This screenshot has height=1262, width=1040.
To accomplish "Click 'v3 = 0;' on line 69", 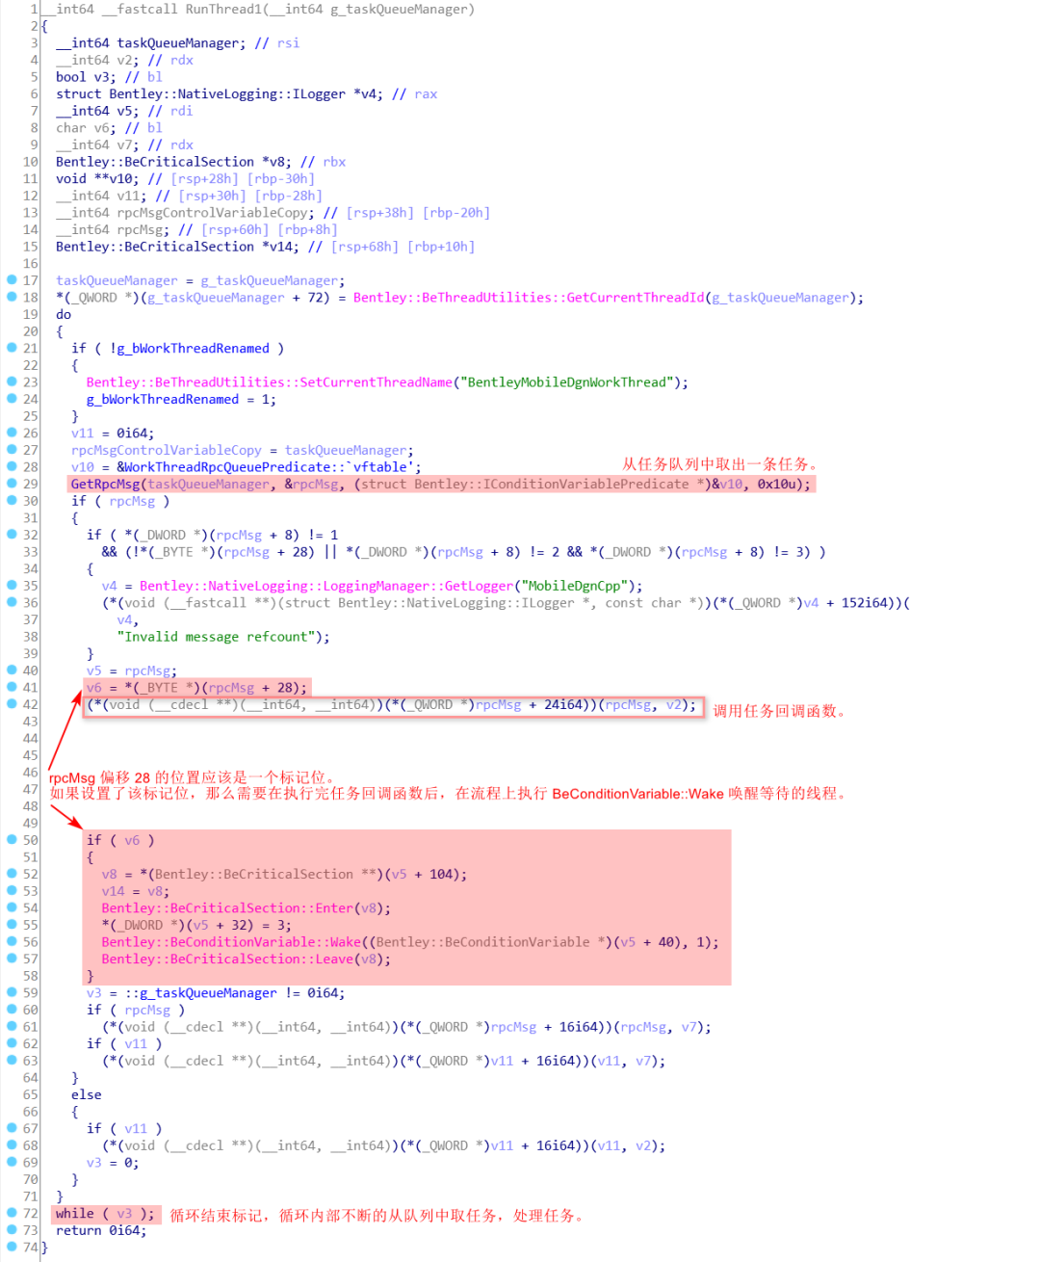I will click(x=113, y=1163).
